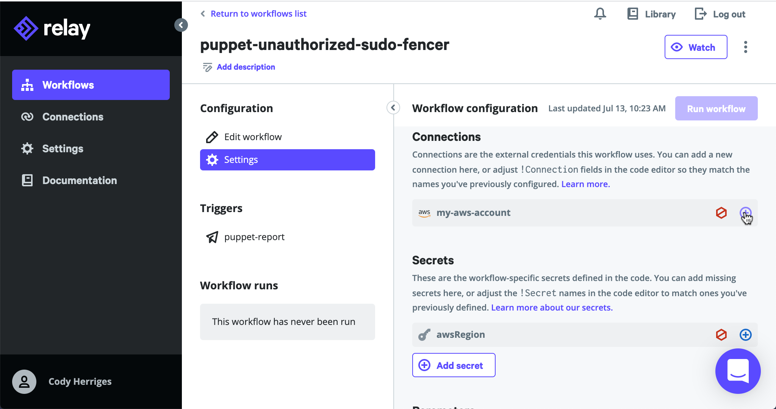Click the notifications bell icon

coord(600,14)
